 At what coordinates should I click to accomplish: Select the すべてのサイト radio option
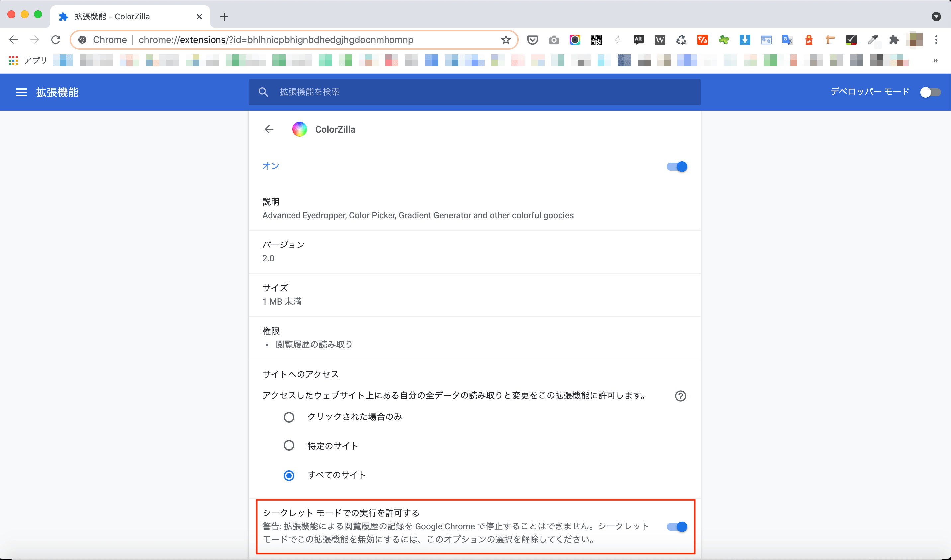point(289,475)
